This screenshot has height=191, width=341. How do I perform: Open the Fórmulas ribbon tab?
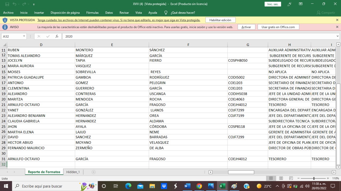click(92, 12)
